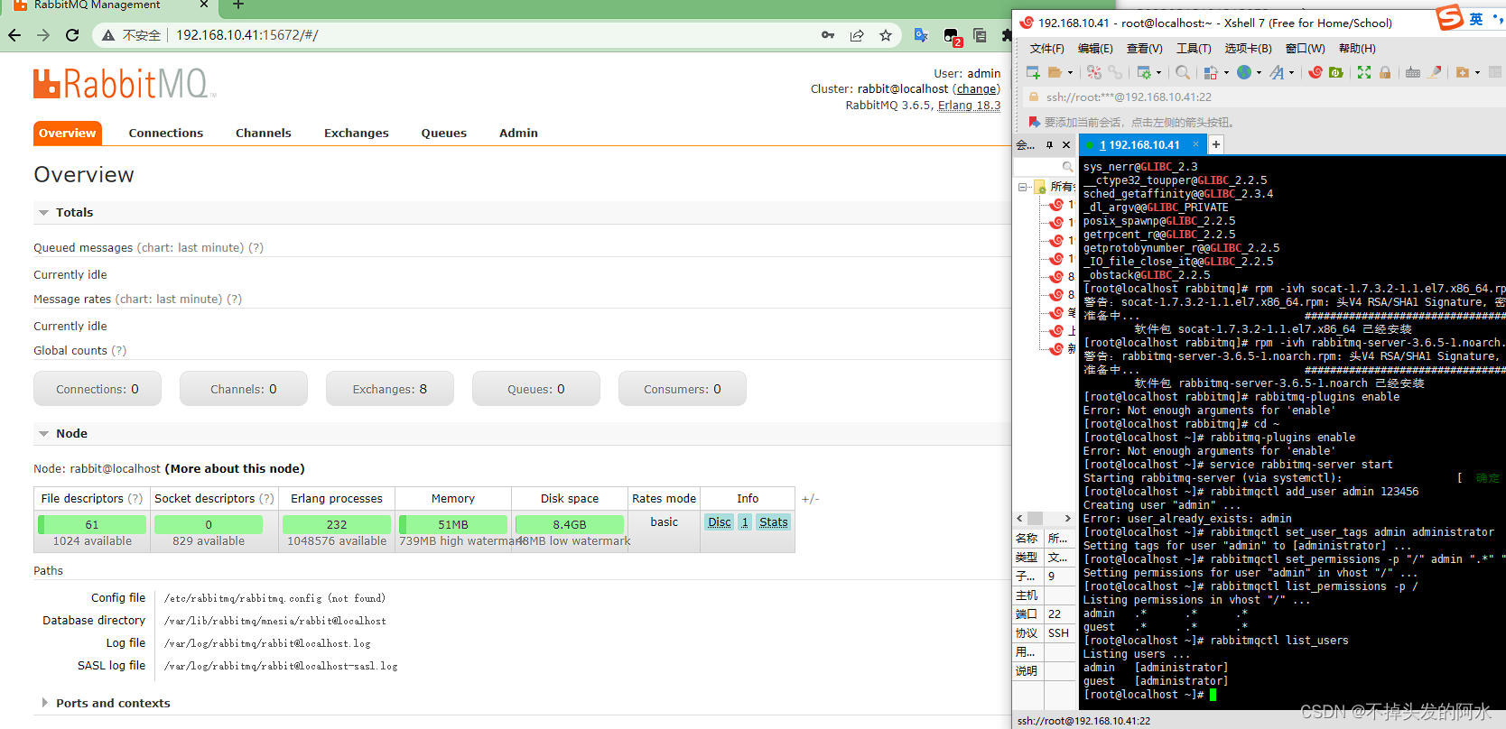Toggle node table columns with +/- link
This screenshot has width=1506, height=729.
click(810, 499)
